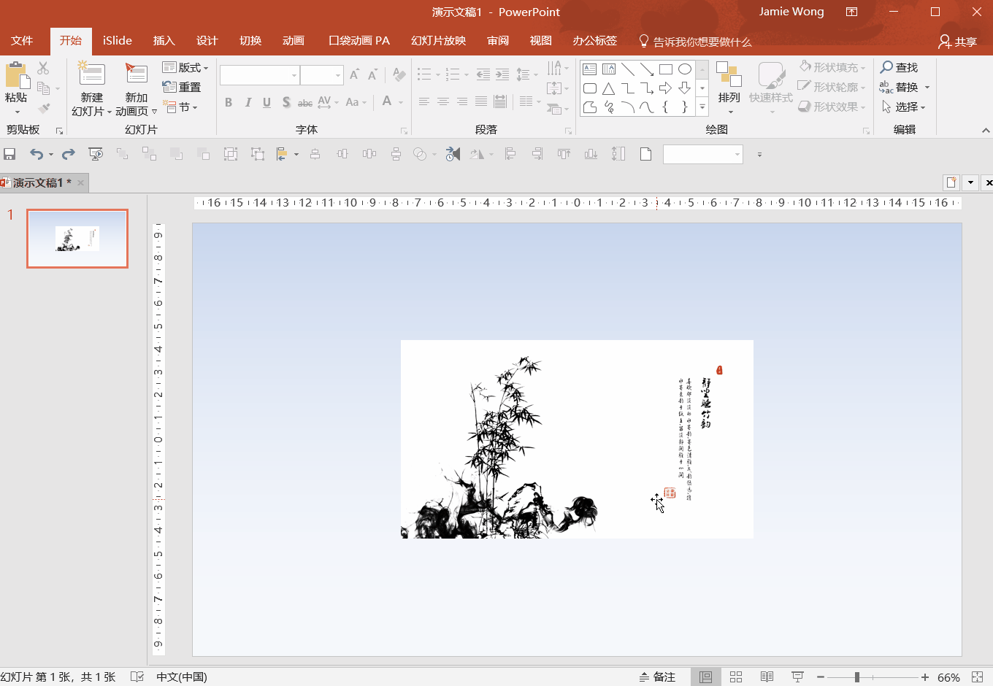Click the Share (共享) button

pos(957,42)
